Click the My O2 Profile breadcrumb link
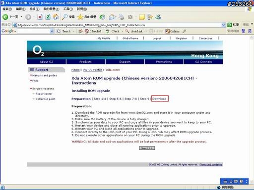 [x=93, y=70]
